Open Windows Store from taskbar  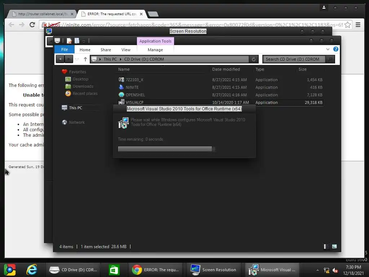pos(114,269)
